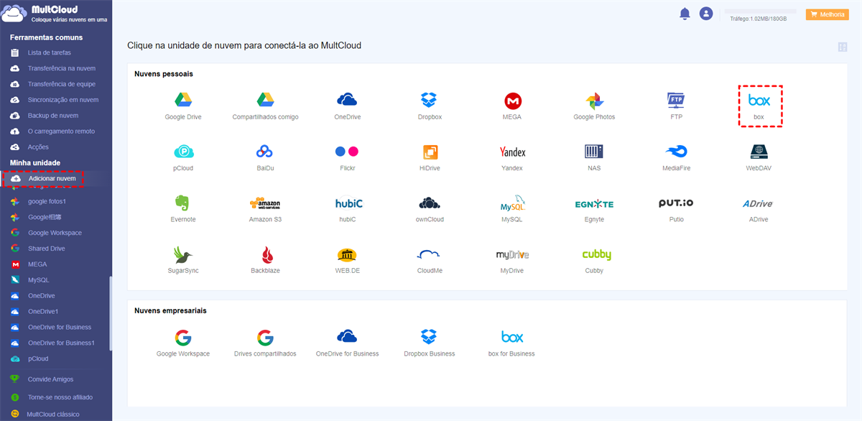Image resolution: width=862 pixels, height=421 pixels.
Task: Toggle the cloud grid layout view
Action: 843,47
